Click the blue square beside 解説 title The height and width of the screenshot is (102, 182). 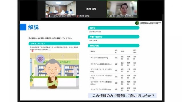point(23,27)
